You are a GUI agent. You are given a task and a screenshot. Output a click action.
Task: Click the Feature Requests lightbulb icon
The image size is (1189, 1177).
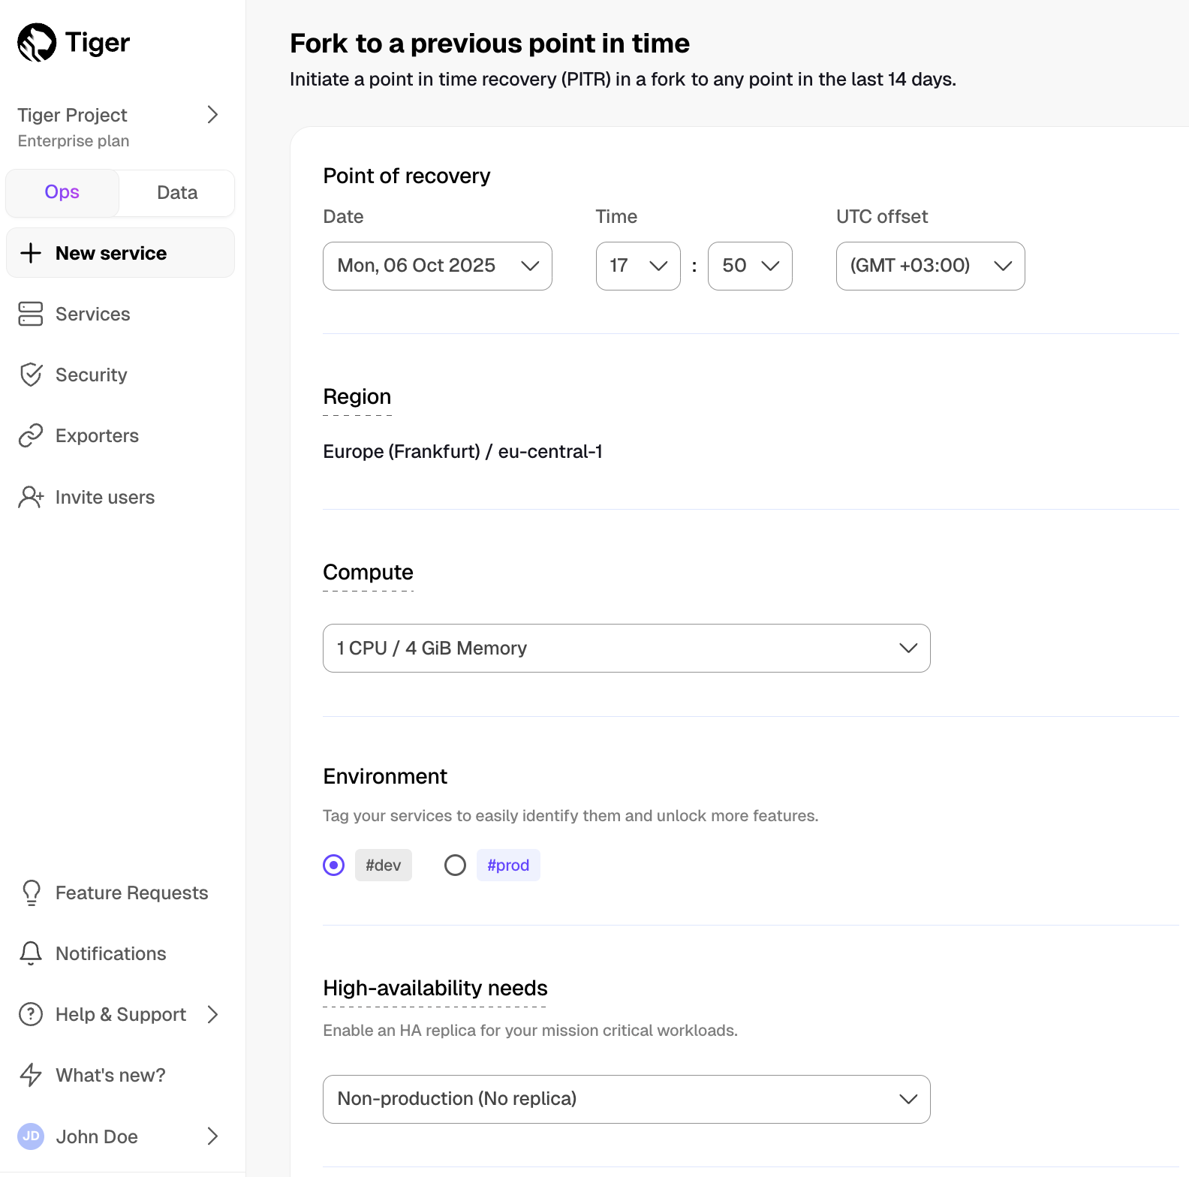pyautogui.click(x=31, y=893)
